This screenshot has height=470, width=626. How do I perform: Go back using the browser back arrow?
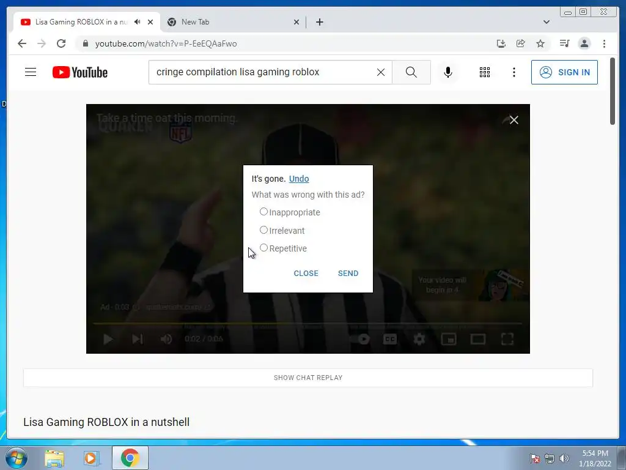22,43
